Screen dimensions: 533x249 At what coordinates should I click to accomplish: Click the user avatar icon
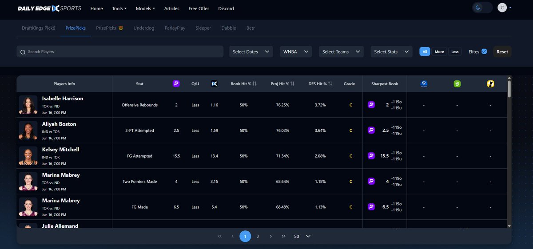pyautogui.click(x=502, y=8)
